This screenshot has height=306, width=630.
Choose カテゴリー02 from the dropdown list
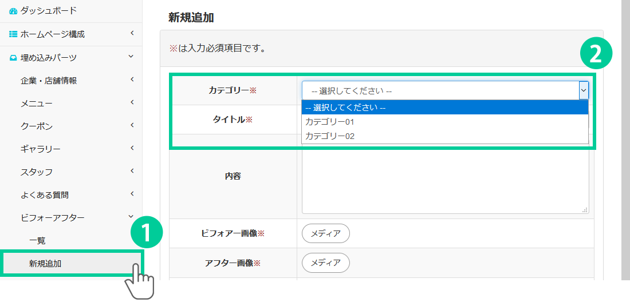click(330, 136)
